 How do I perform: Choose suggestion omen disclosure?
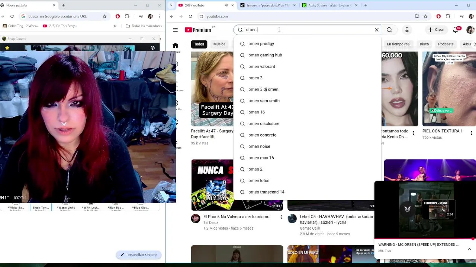pyautogui.click(x=307, y=123)
